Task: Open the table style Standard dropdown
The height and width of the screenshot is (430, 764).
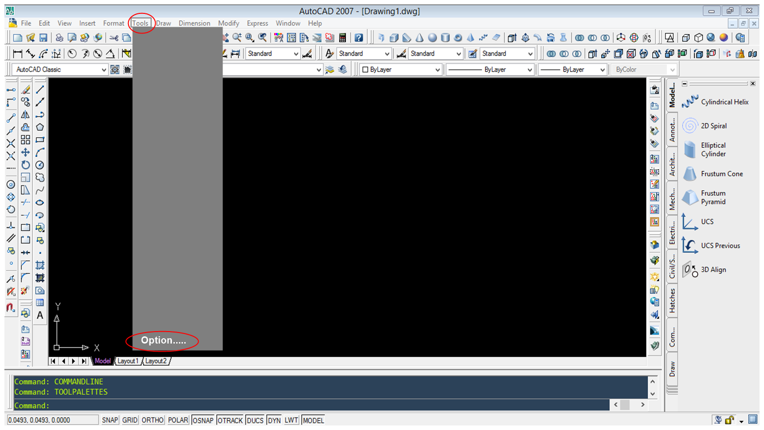Action: [507, 54]
